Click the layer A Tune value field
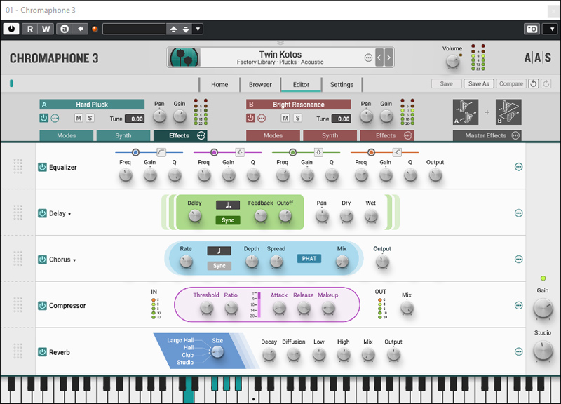 pyautogui.click(x=135, y=119)
